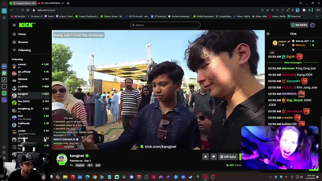Viewport: 322px width, 181px height.
Task: Click the English tag under stream title
Action: (80, 165)
